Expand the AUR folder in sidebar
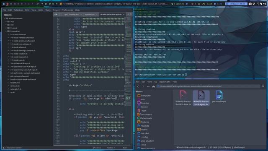Image resolution: width=268 pixels, height=151 pixels. [6, 25]
